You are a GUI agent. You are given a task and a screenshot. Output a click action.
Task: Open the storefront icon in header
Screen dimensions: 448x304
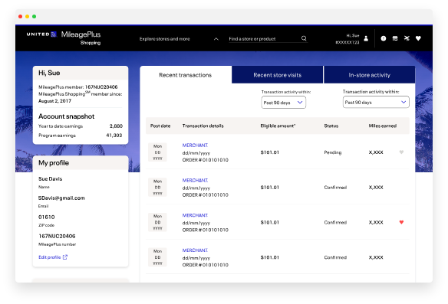[x=395, y=38]
